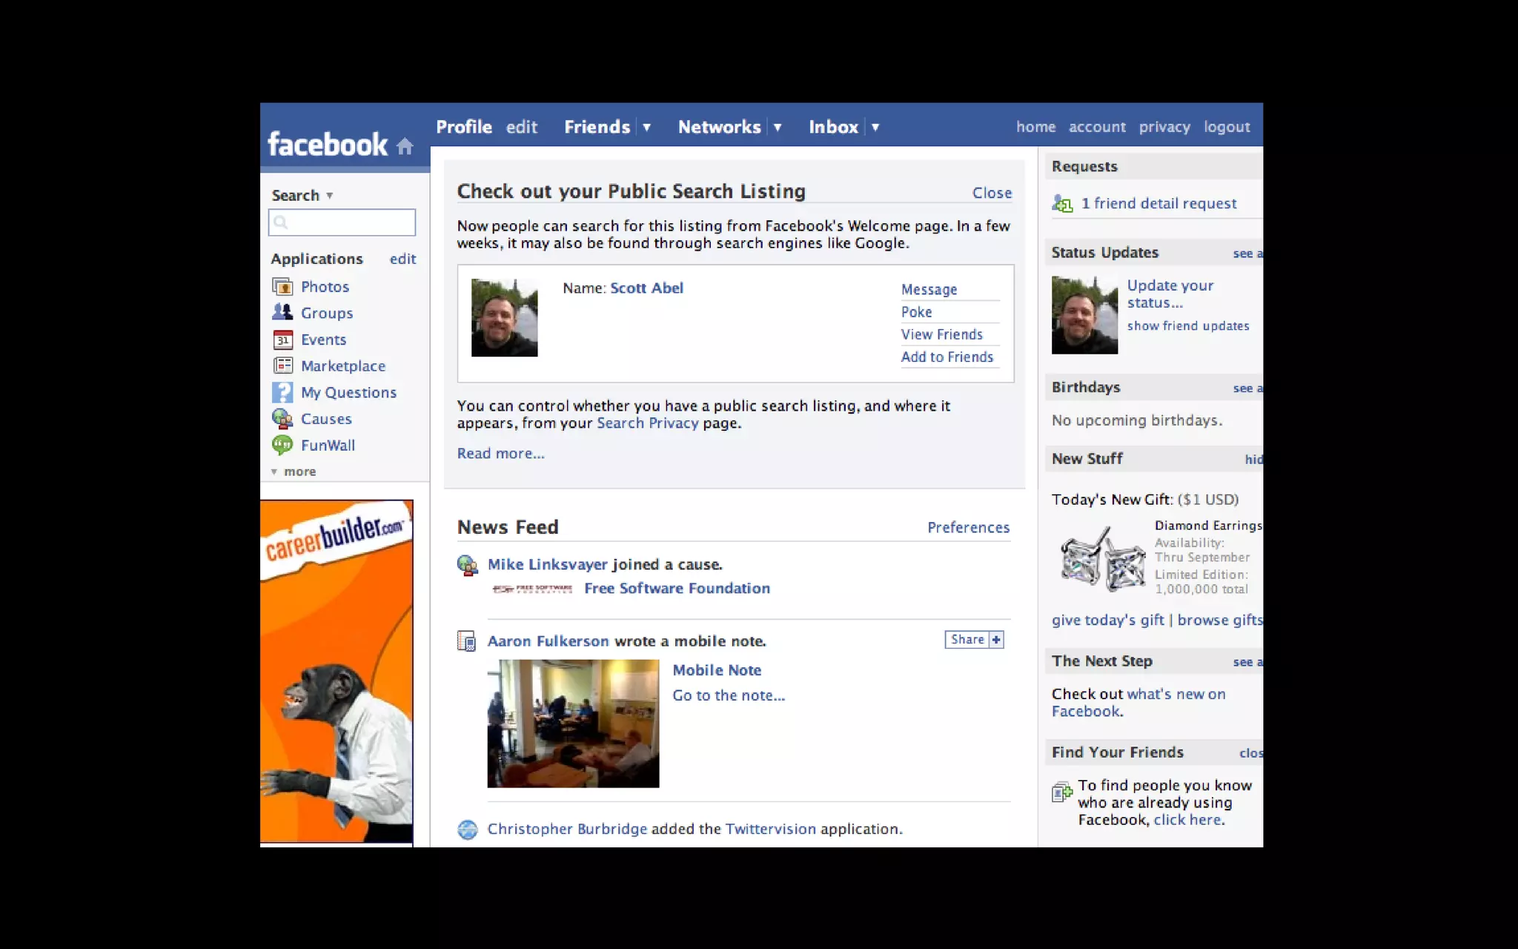Screen dimensions: 1518x949
Task: Open the Profile menu item
Action: (x=464, y=127)
